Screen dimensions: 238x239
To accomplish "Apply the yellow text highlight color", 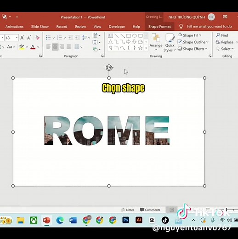I will tap(22, 47).
